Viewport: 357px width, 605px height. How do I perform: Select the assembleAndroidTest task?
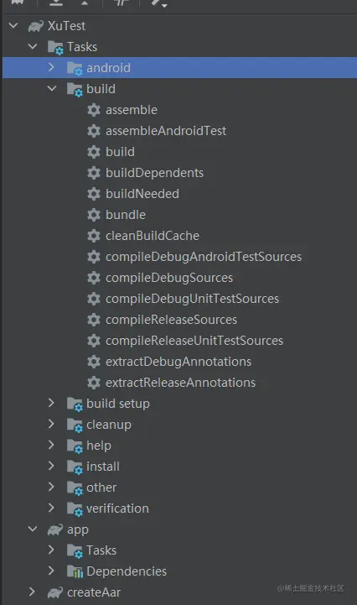(166, 131)
